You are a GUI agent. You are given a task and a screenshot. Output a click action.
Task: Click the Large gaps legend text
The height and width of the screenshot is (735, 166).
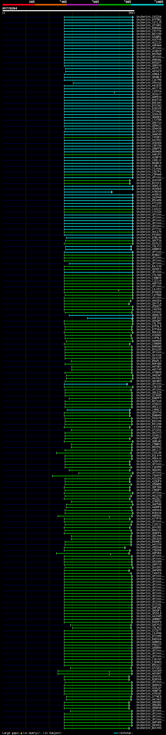pos(11,733)
